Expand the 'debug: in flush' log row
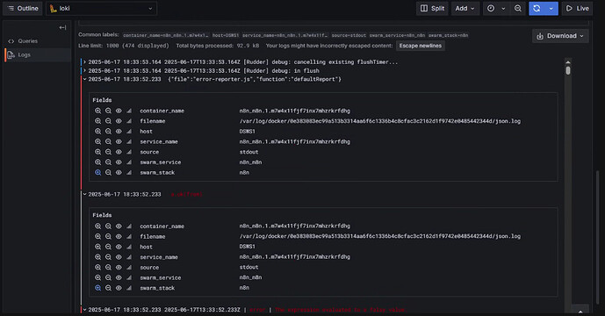The image size is (605, 316). point(84,70)
